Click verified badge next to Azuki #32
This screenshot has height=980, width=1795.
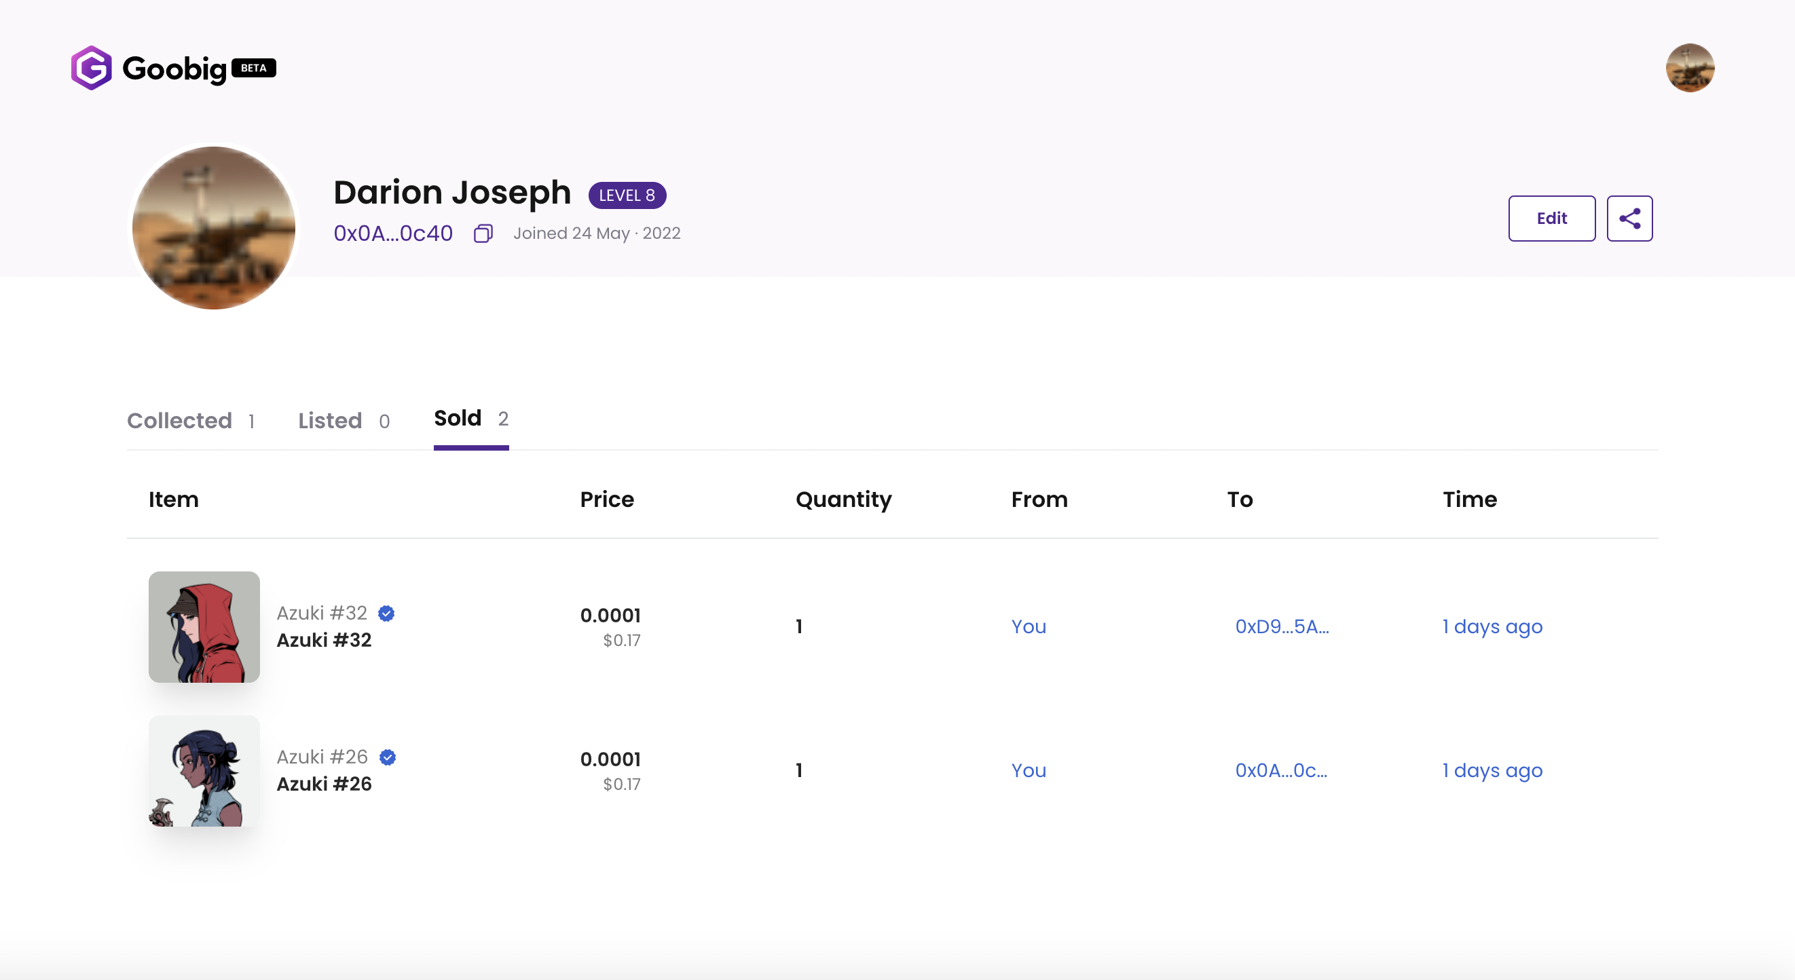(x=386, y=614)
